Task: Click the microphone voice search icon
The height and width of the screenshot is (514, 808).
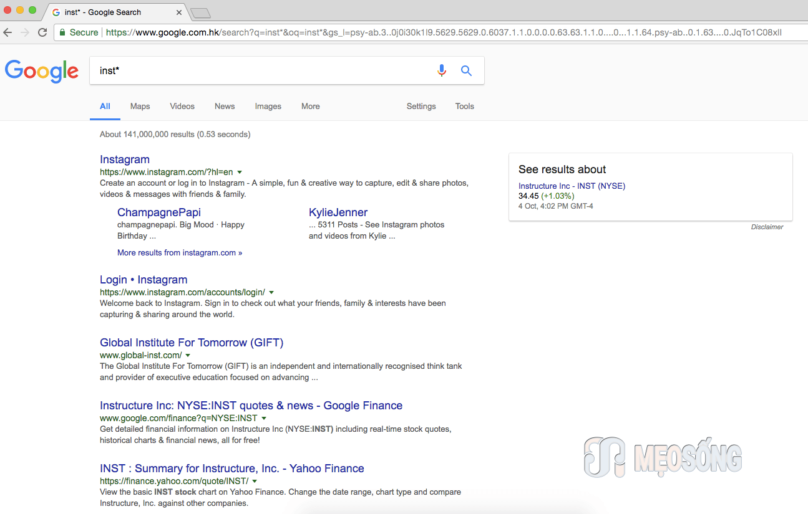Action: (442, 70)
